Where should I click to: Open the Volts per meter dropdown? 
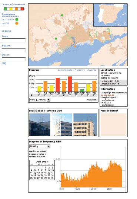point(40,100)
